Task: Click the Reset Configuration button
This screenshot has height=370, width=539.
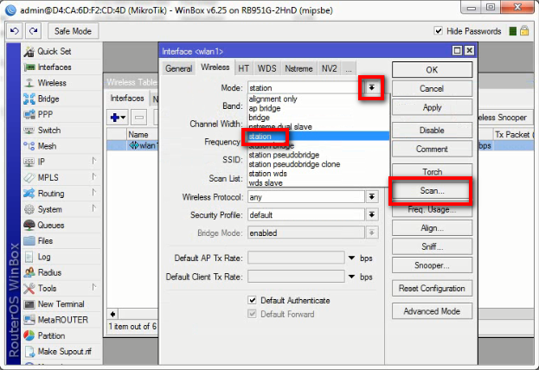Action: pos(432,288)
